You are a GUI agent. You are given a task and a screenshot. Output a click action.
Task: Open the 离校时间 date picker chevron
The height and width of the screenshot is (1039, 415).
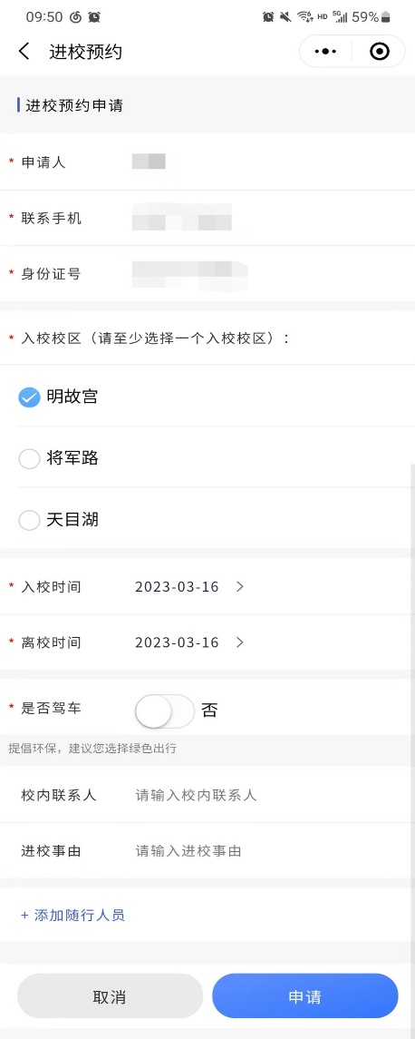pos(240,642)
